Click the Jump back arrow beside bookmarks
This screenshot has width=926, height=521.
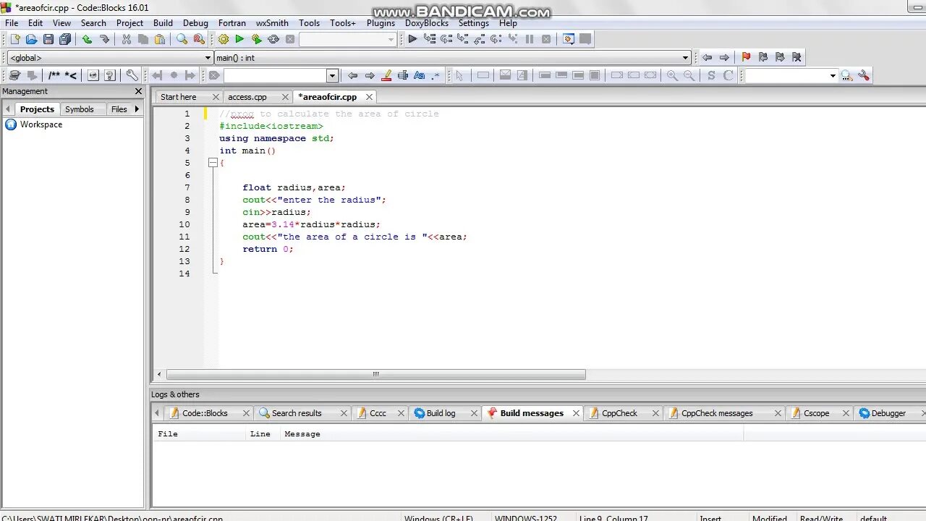tap(707, 57)
